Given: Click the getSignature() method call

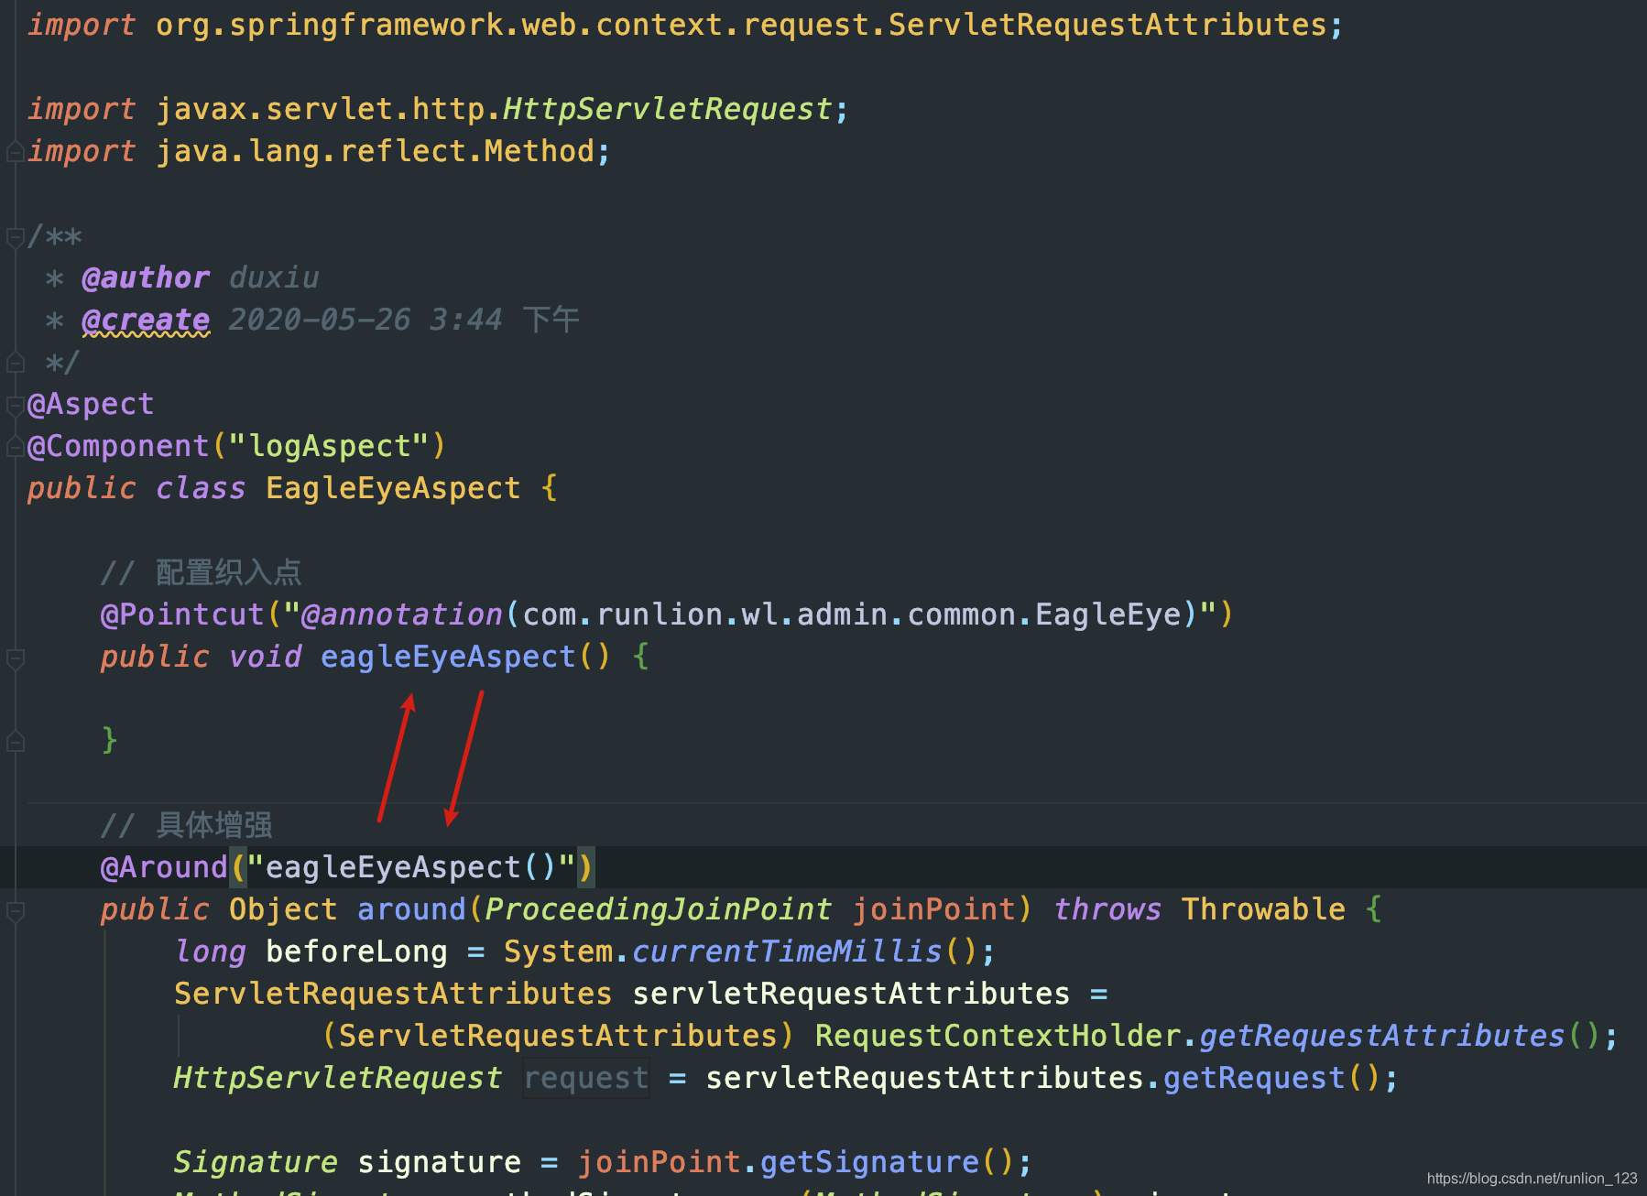Looking at the screenshot, I should click(x=888, y=1162).
